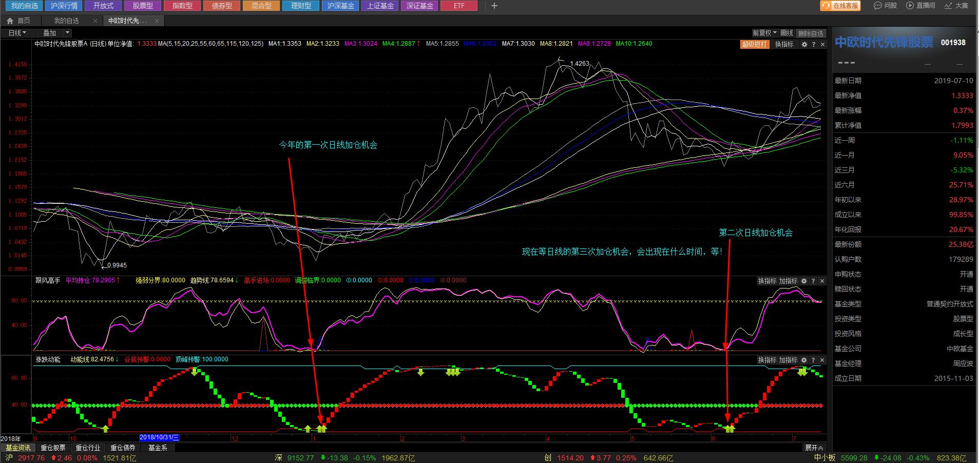Toggle the 画线 drawing mode
This screenshot has width=979, height=463.
[787, 33]
